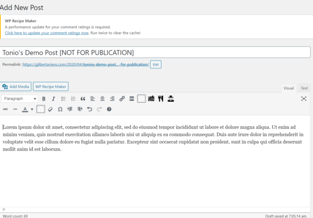Select the Visual editor tab
This screenshot has width=313, height=218.
pyautogui.click(x=288, y=88)
